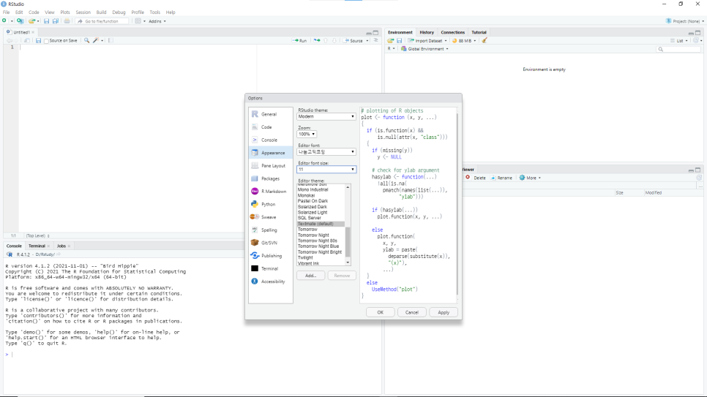Click Cancel in the Options dialog
Screen dimensions: 707x397
(x=411, y=312)
